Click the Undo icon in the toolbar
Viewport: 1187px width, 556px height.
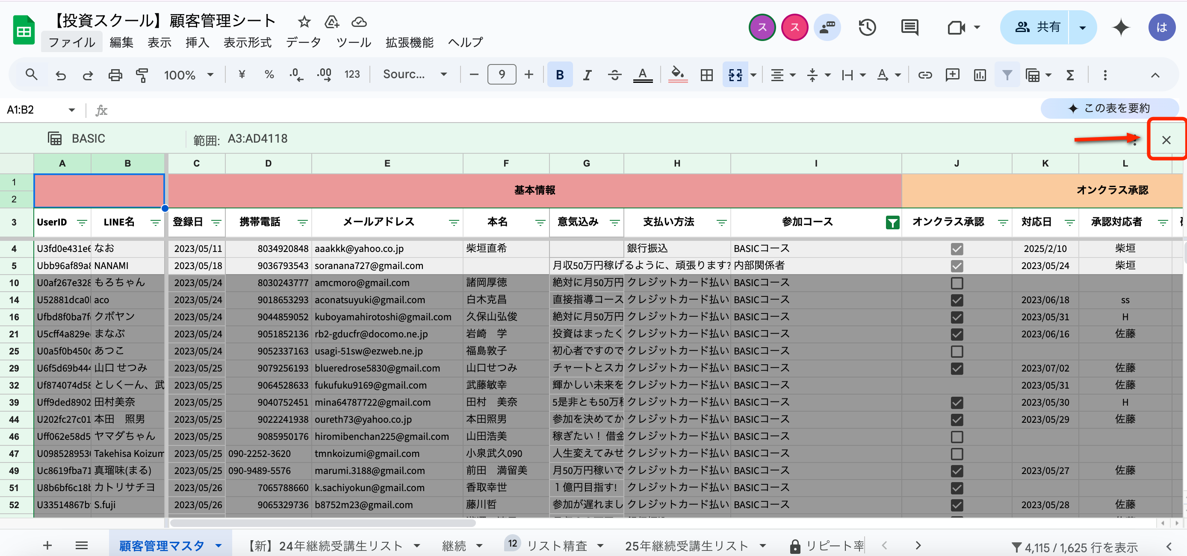(x=61, y=74)
